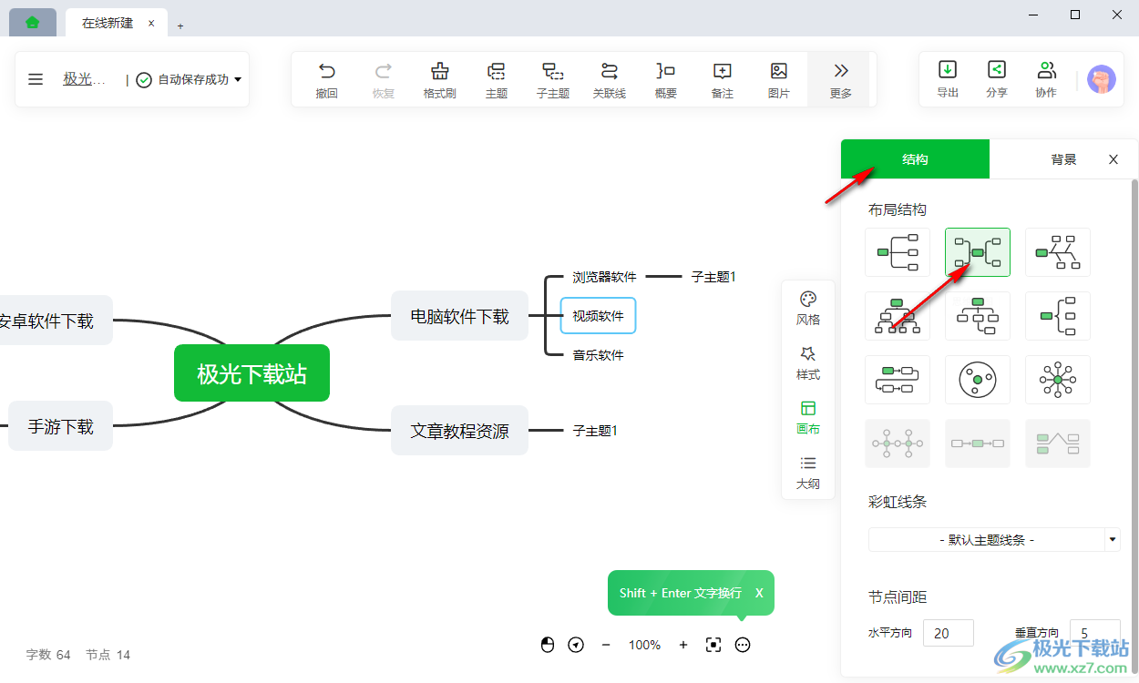1139x683 pixels.
Task: Open a new tab with plus
Action: [180, 25]
